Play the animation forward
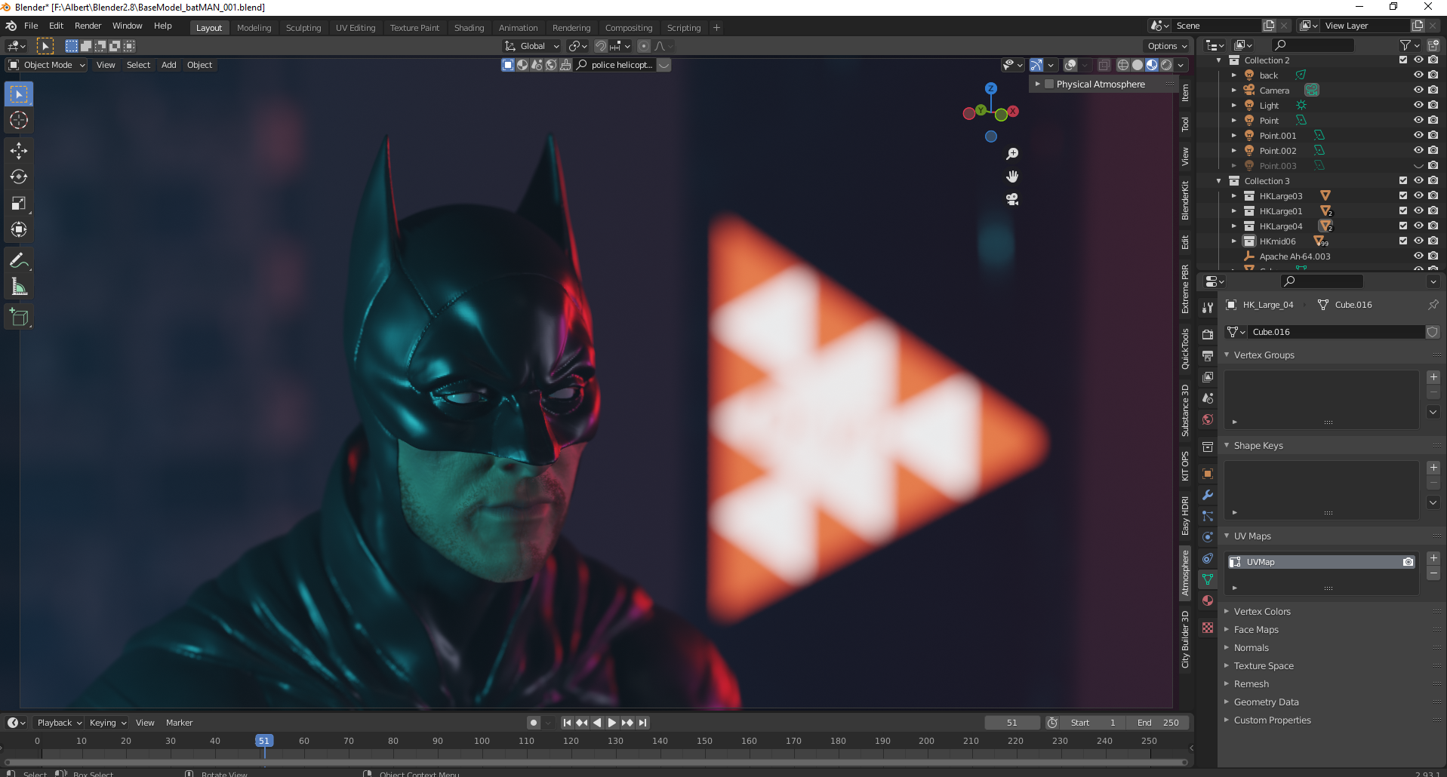Viewport: 1447px width, 777px height. (612, 723)
